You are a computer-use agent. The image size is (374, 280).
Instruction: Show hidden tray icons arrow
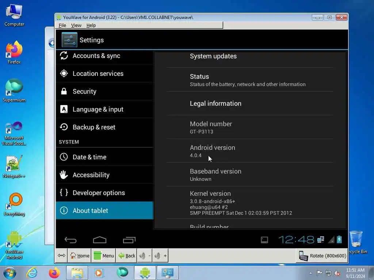(x=310, y=273)
